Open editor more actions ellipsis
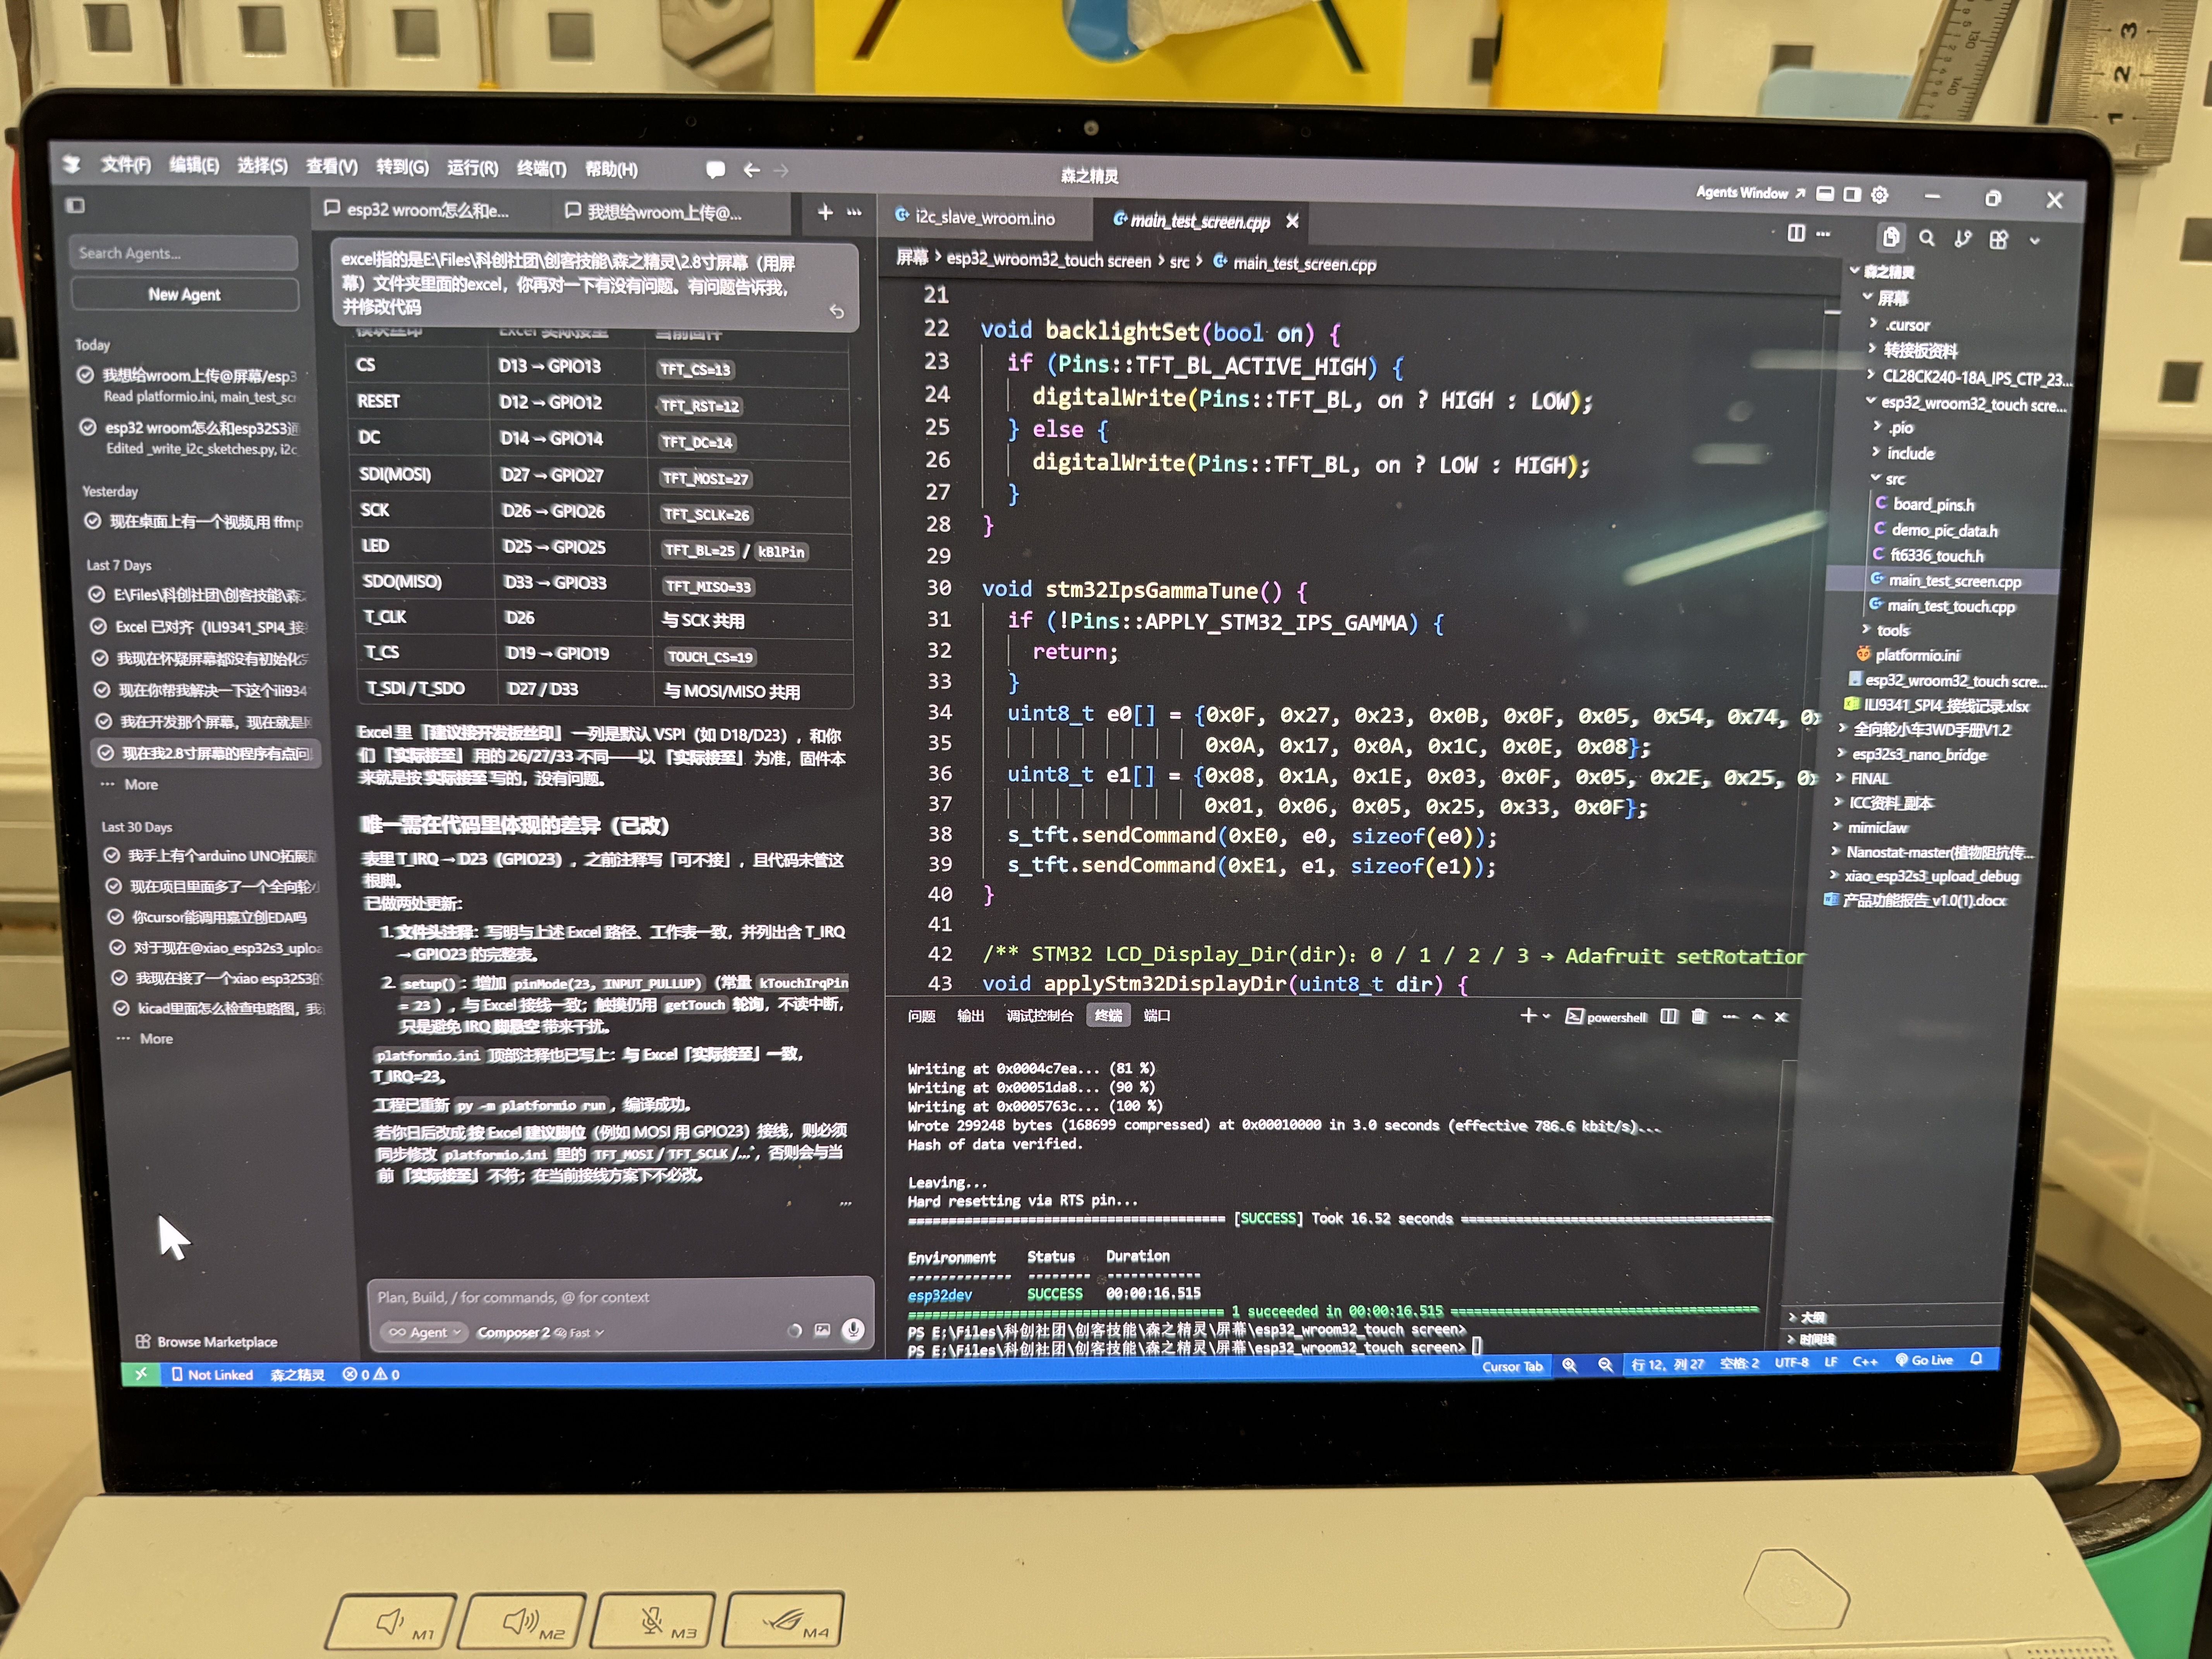The image size is (2212, 1659). tap(1823, 234)
